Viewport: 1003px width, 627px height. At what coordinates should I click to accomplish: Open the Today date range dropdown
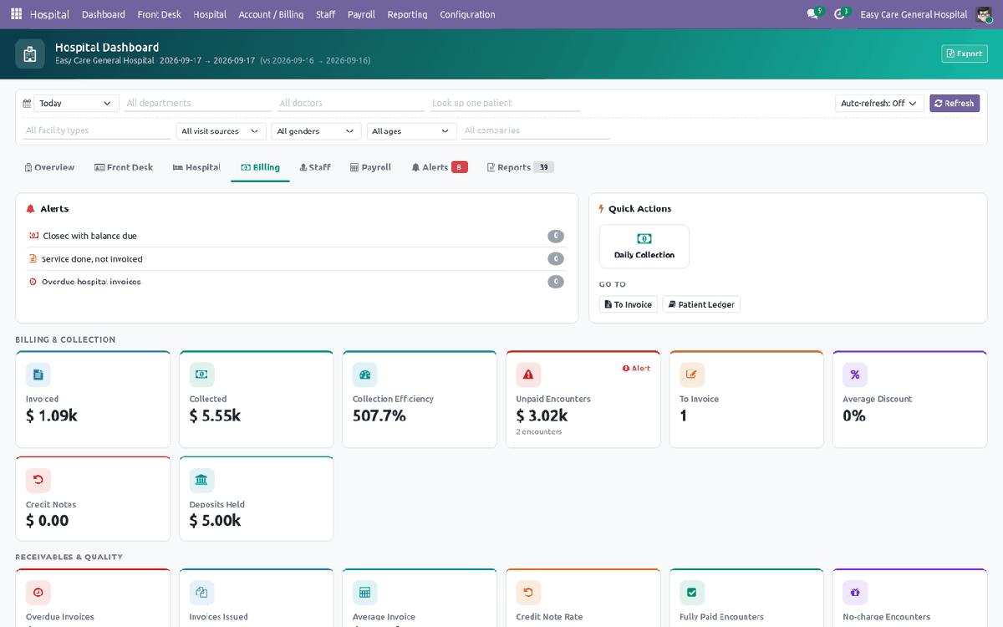pyautogui.click(x=75, y=104)
